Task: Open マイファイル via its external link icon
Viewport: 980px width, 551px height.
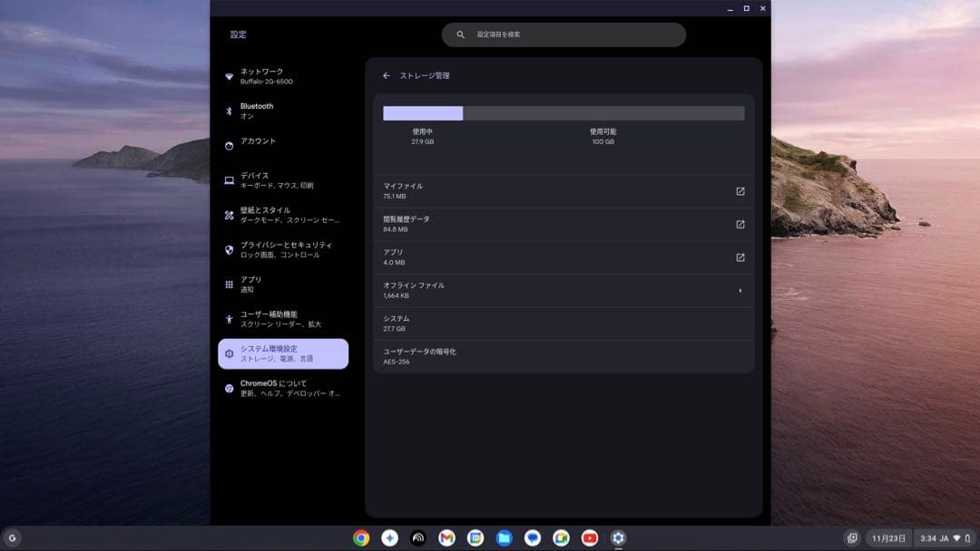Action: point(740,191)
